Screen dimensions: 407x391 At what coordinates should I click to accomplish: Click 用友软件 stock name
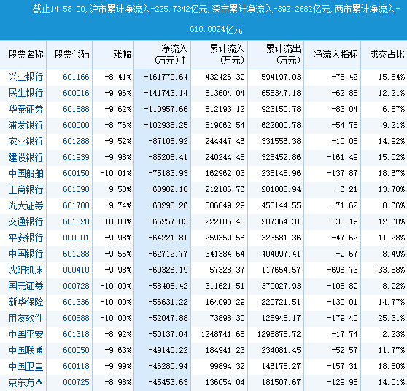point(26,318)
